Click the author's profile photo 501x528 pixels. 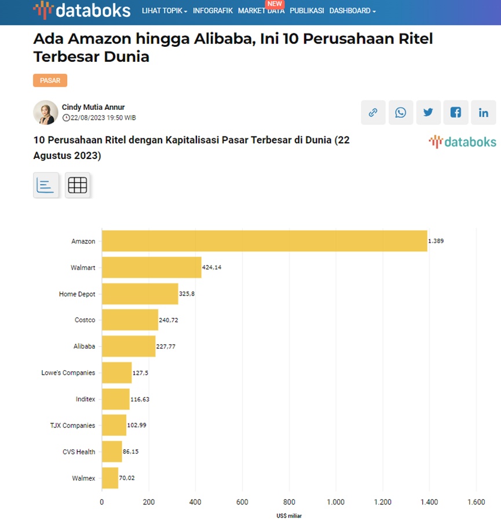45,113
